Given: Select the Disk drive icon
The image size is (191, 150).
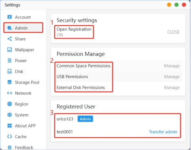Looking at the screenshot, I should (9, 71).
